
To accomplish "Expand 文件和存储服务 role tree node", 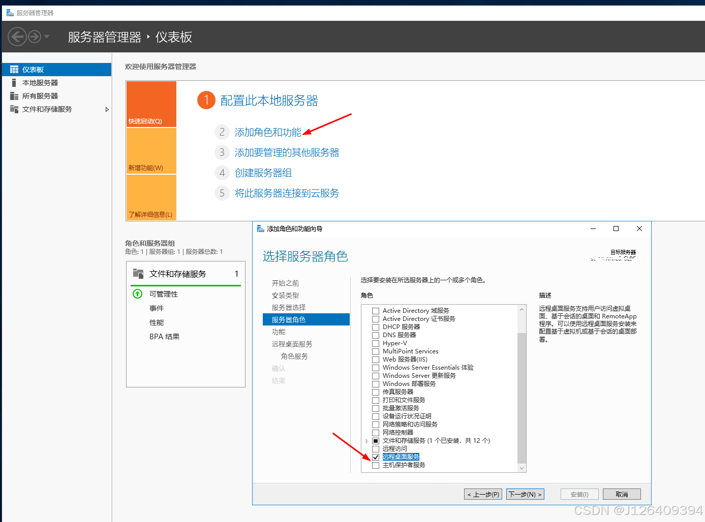I will (367, 441).
